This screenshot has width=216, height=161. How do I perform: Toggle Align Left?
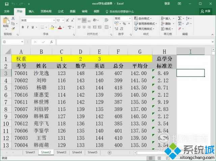(x=79, y=27)
